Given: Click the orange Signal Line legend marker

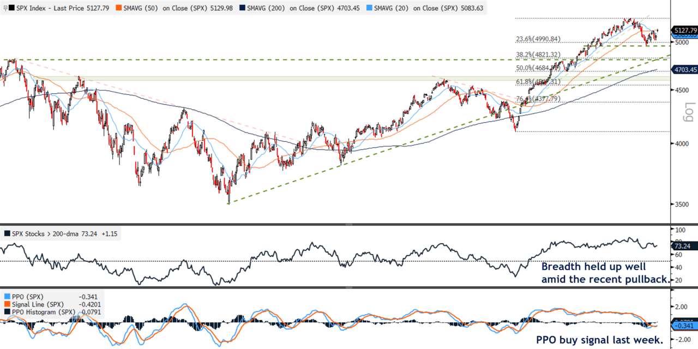Looking at the screenshot, I should 8,304.
